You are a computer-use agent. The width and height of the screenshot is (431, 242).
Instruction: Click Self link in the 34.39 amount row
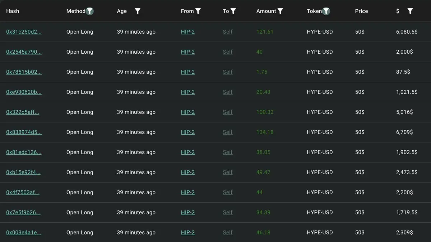(228, 212)
